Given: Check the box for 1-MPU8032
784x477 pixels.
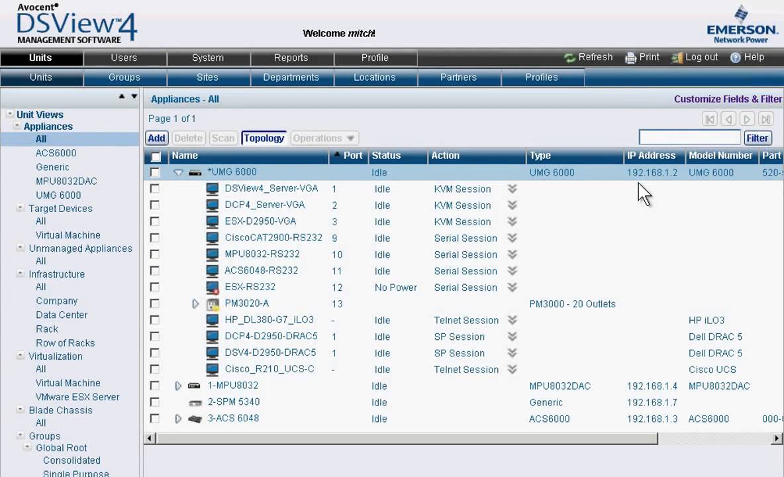Looking at the screenshot, I should tap(155, 386).
